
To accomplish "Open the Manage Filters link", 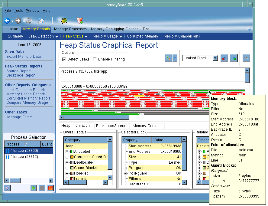I will pyautogui.click(x=20, y=117).
